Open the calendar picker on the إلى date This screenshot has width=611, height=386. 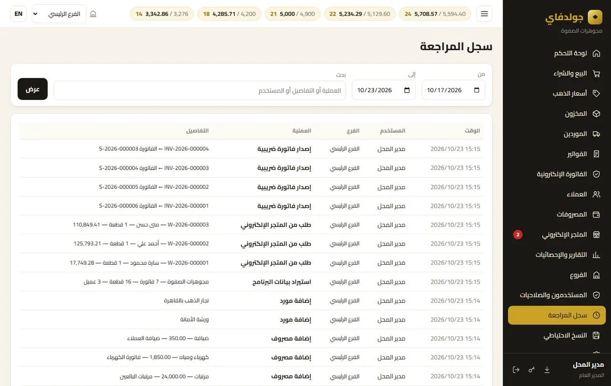[407, 90]
